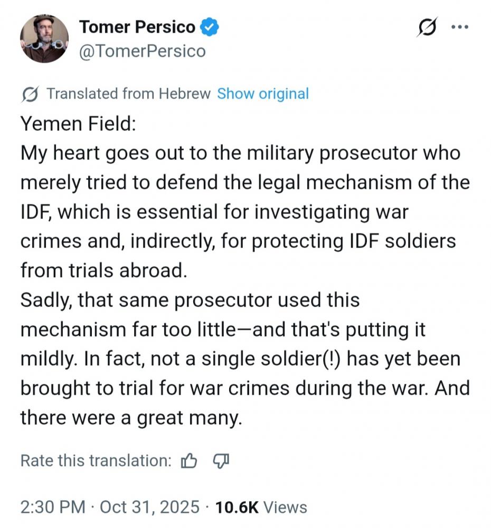Click the Oct 31, 2025 date
The width and height of the screenshot is (491, 528).
(x=150, y=507)
